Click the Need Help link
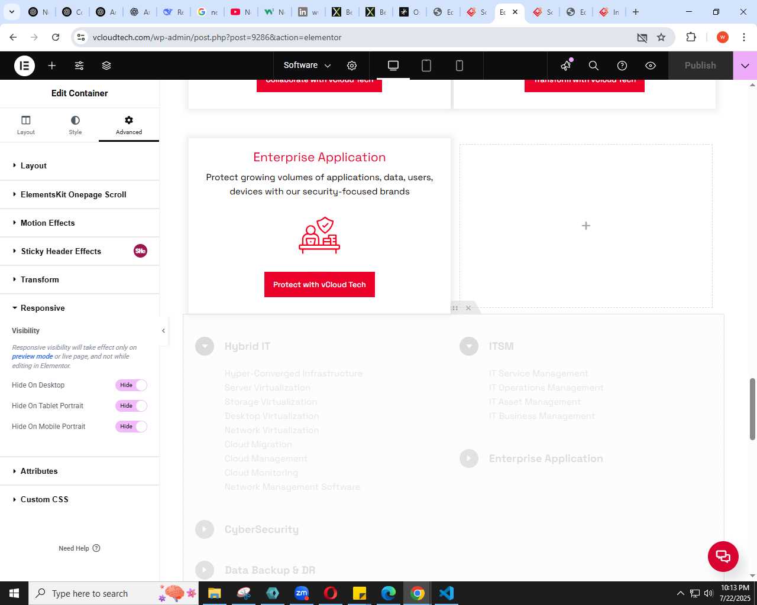 pos(79,548)
